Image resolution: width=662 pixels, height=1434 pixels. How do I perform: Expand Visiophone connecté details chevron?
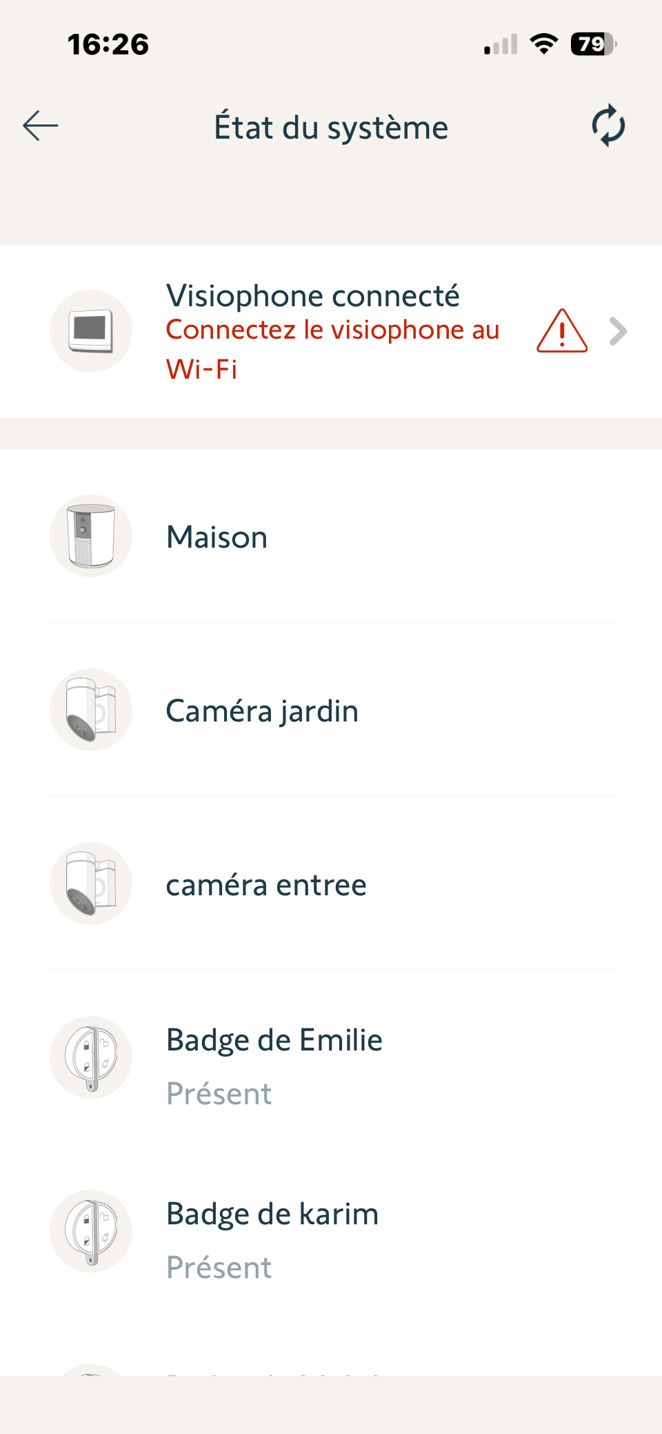[618, 331]
